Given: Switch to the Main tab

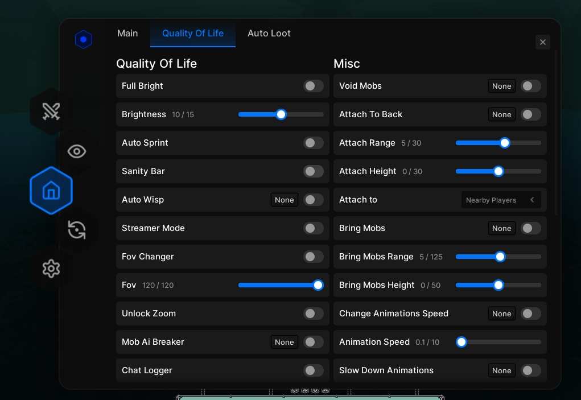Looking at the screenshot, I should click(127, 34).
